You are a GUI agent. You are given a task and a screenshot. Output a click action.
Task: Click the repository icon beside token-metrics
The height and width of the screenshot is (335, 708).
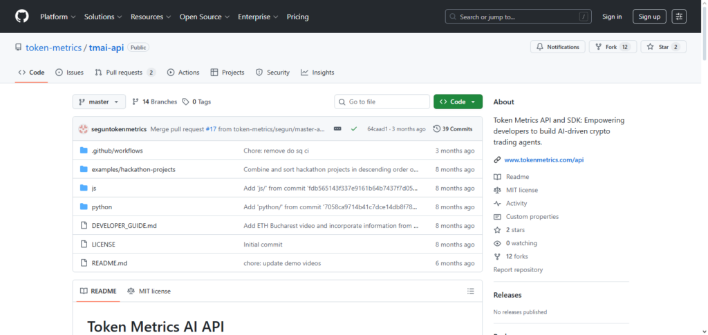tap(18, 48)
